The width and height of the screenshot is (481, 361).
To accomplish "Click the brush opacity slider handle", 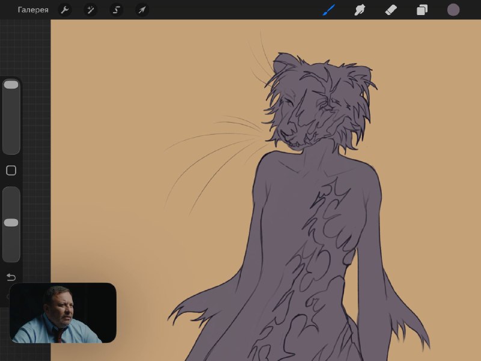I will [11, 223].
